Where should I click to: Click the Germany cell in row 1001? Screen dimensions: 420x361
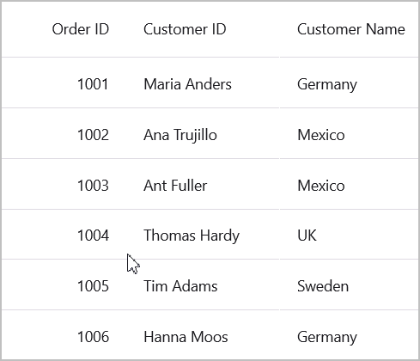349,83
